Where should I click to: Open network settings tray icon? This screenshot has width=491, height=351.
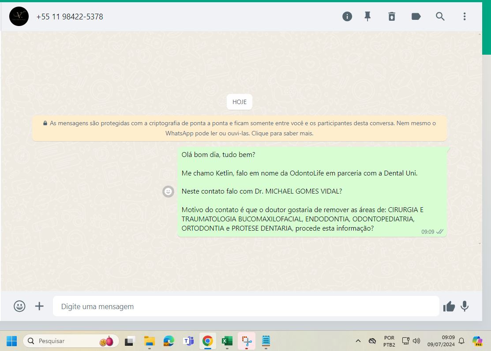[x=405, y=341]
